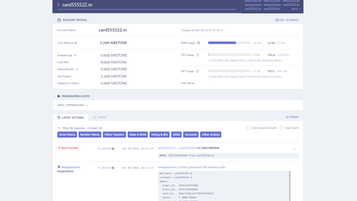357x201 pixels.
Task: Switch to the Votes tab
Action: tap(100, 117)
